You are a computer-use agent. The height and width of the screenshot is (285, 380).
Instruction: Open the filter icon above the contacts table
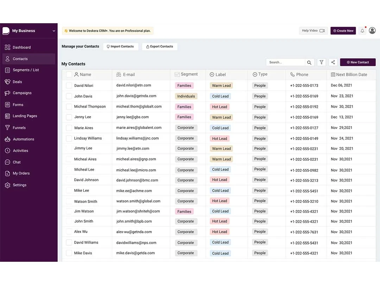(321, 62)
